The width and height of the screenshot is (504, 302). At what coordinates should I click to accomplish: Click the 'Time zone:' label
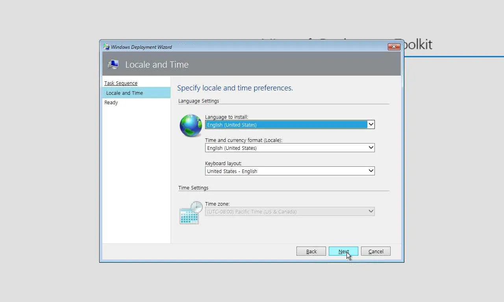tap(217, 204)
